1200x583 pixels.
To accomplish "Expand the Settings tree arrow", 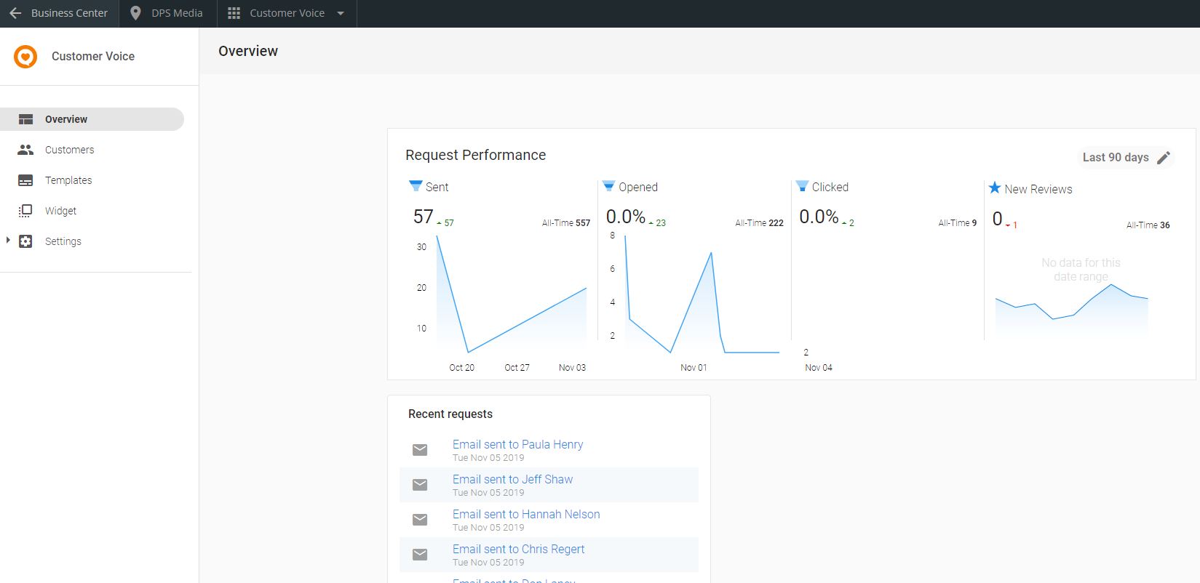I will tap(8, 241).
